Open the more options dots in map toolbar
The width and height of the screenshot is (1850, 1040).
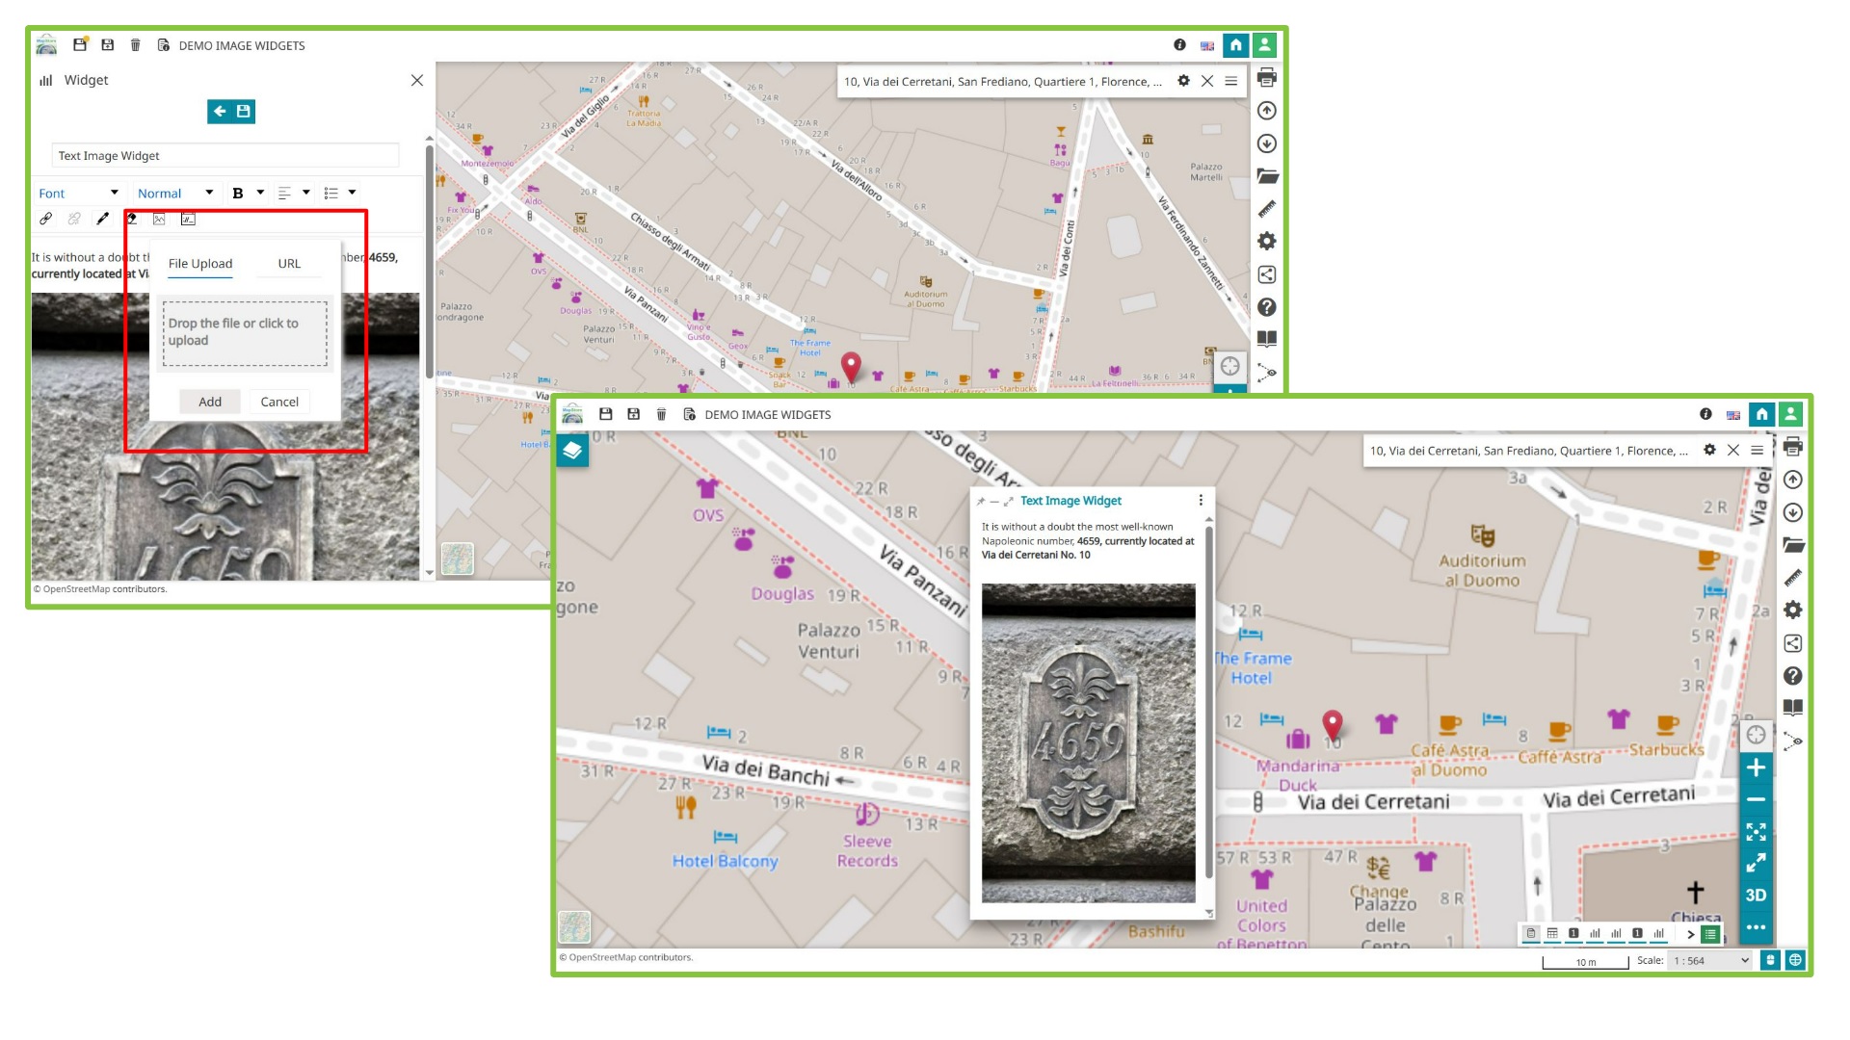tap(1756, 927)
